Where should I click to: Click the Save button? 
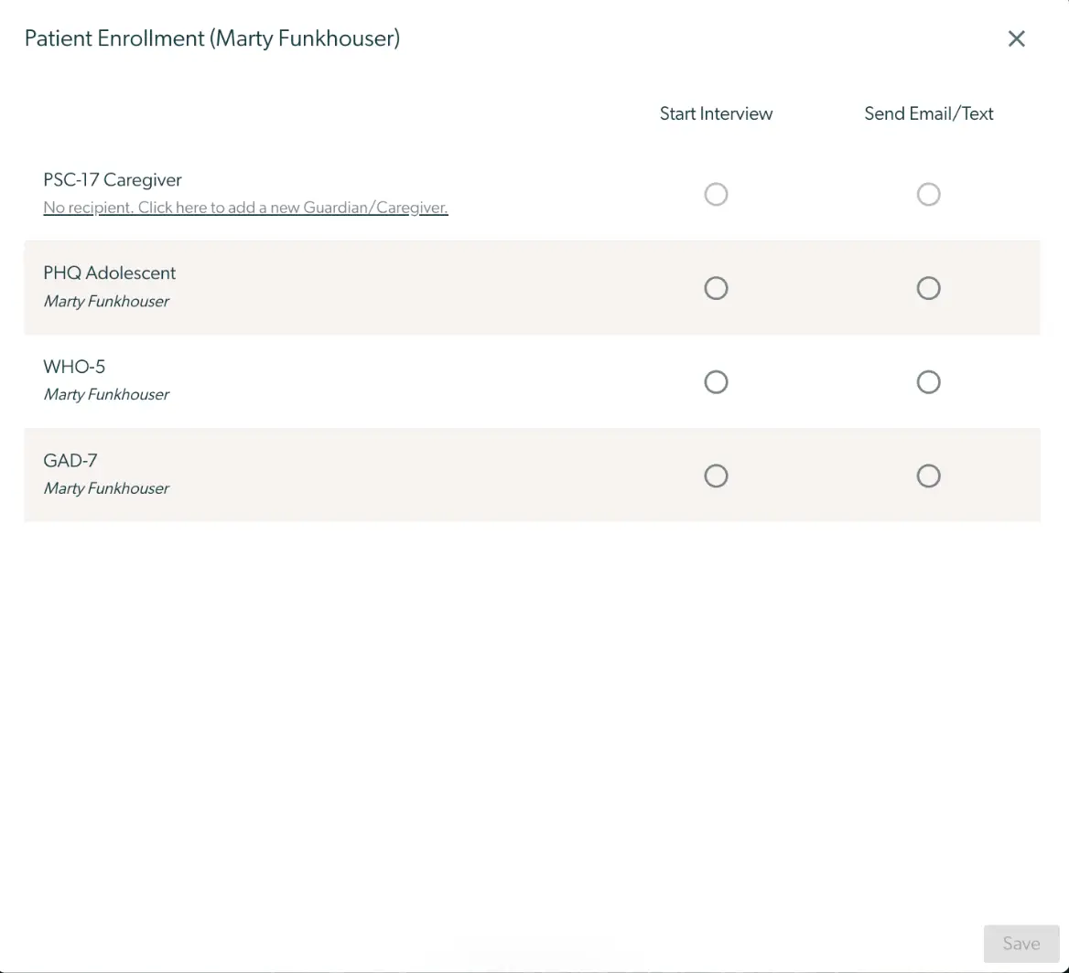(1021, 943)
